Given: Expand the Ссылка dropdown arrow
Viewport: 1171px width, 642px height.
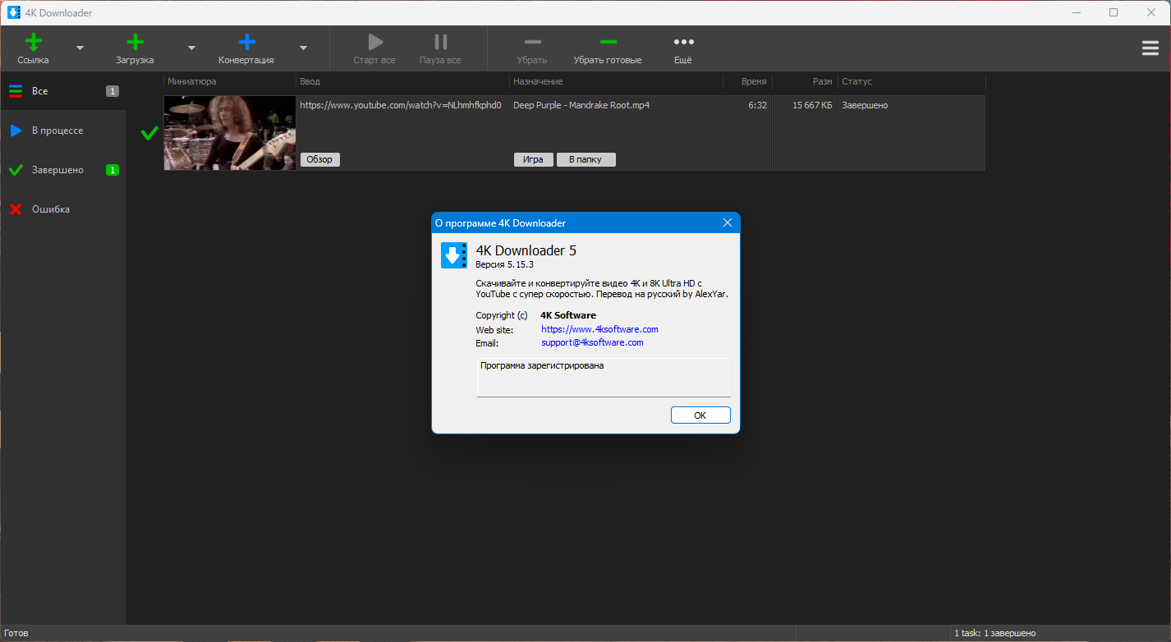Looking at the screenshot, I should point(80,48).
